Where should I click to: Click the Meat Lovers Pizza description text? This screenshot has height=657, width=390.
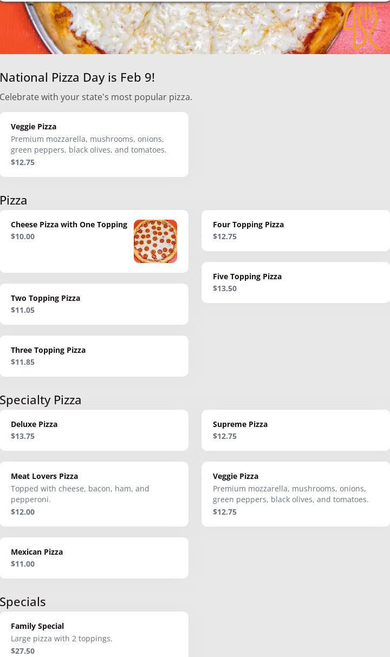(x=80, y=494)
